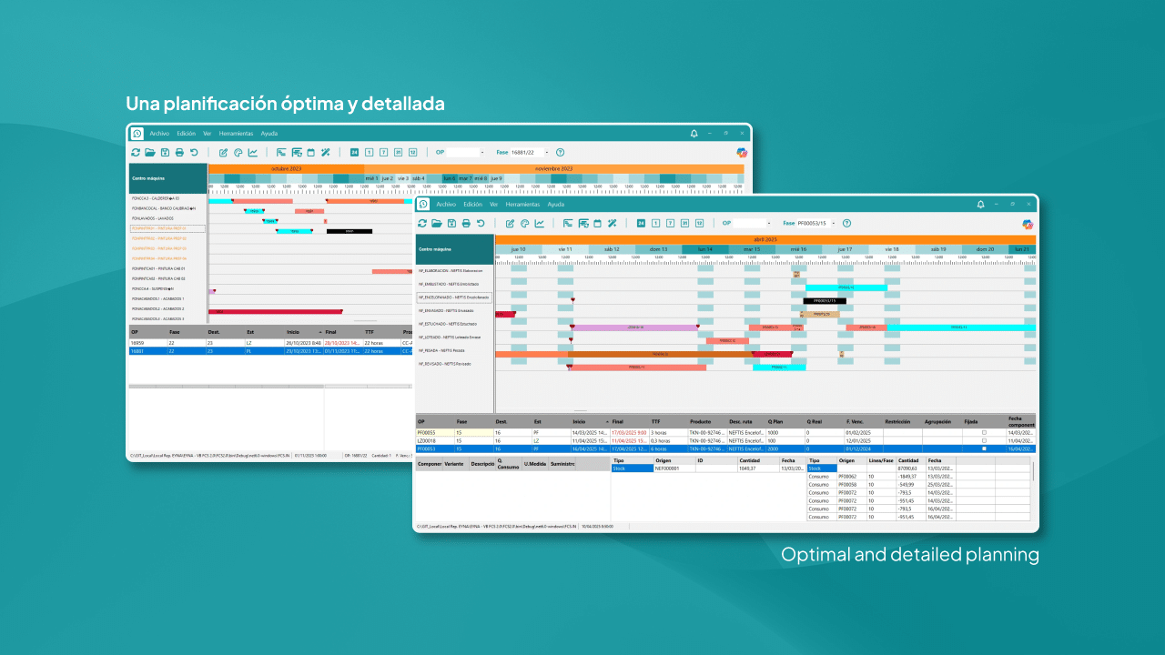
Task: Select order 16881 row in the back window
Action: (270, 350)
